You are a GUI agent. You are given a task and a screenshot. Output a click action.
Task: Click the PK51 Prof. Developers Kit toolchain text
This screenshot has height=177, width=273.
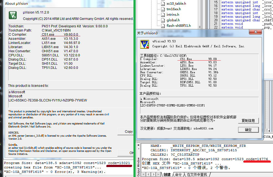point(75,26)
